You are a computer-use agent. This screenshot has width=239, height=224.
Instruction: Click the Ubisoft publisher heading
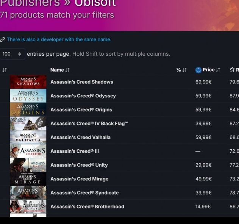point(95,3)
